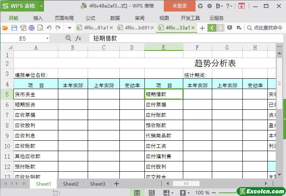Click the vertical scrollbar down arrow
This screenshot has height=196, width=286.
pos(279,175)
